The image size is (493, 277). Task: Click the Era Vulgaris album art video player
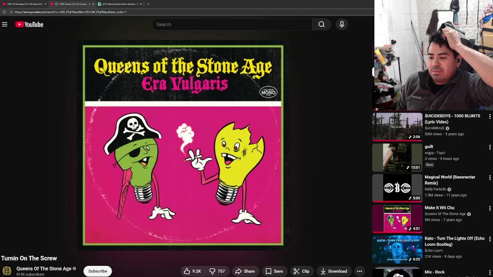(183, 145)
